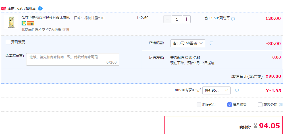Click the 88VIP专享9.5折 label
This screenshot has height=134, width=283.
point(188,90)
